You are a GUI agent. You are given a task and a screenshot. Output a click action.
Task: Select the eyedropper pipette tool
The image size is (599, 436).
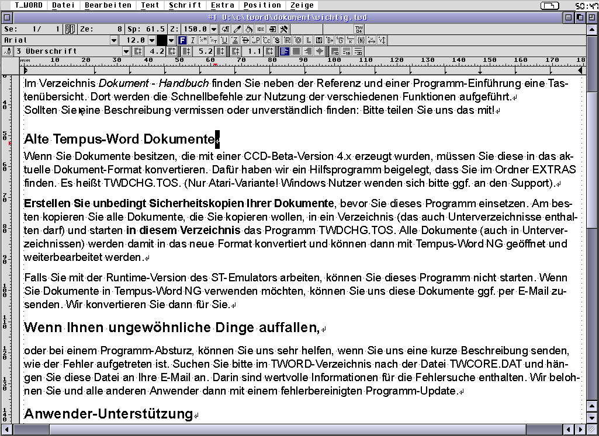(x=237, y=29)
